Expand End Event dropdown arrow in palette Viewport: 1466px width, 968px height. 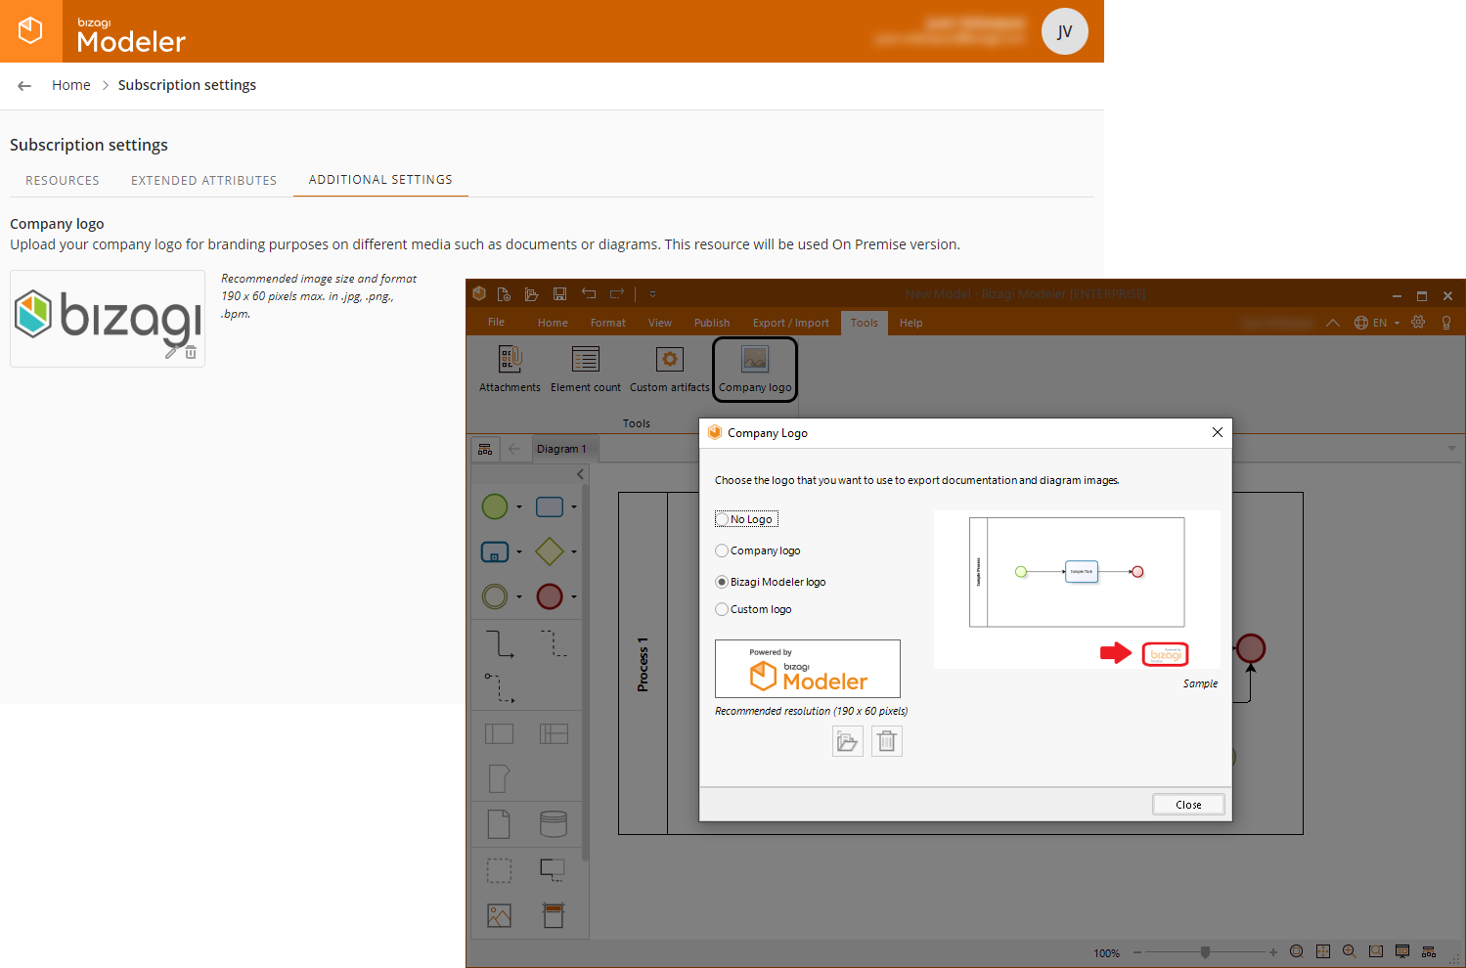tap(574, 596)
